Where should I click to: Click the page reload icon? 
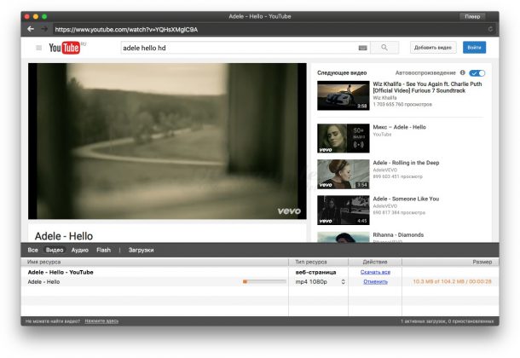click(x=490, y=29)
